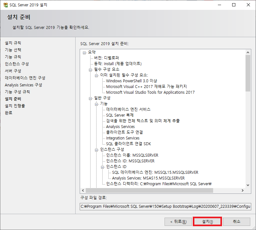Select the 버전: 디벨로퍼 row

pyautogui.click(x=106, y=58)
